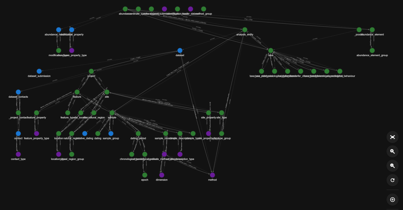Image resolution: width=403 pixels, height=210 pixels.
Task: Click the purple method node
Action: click(212, 175)
